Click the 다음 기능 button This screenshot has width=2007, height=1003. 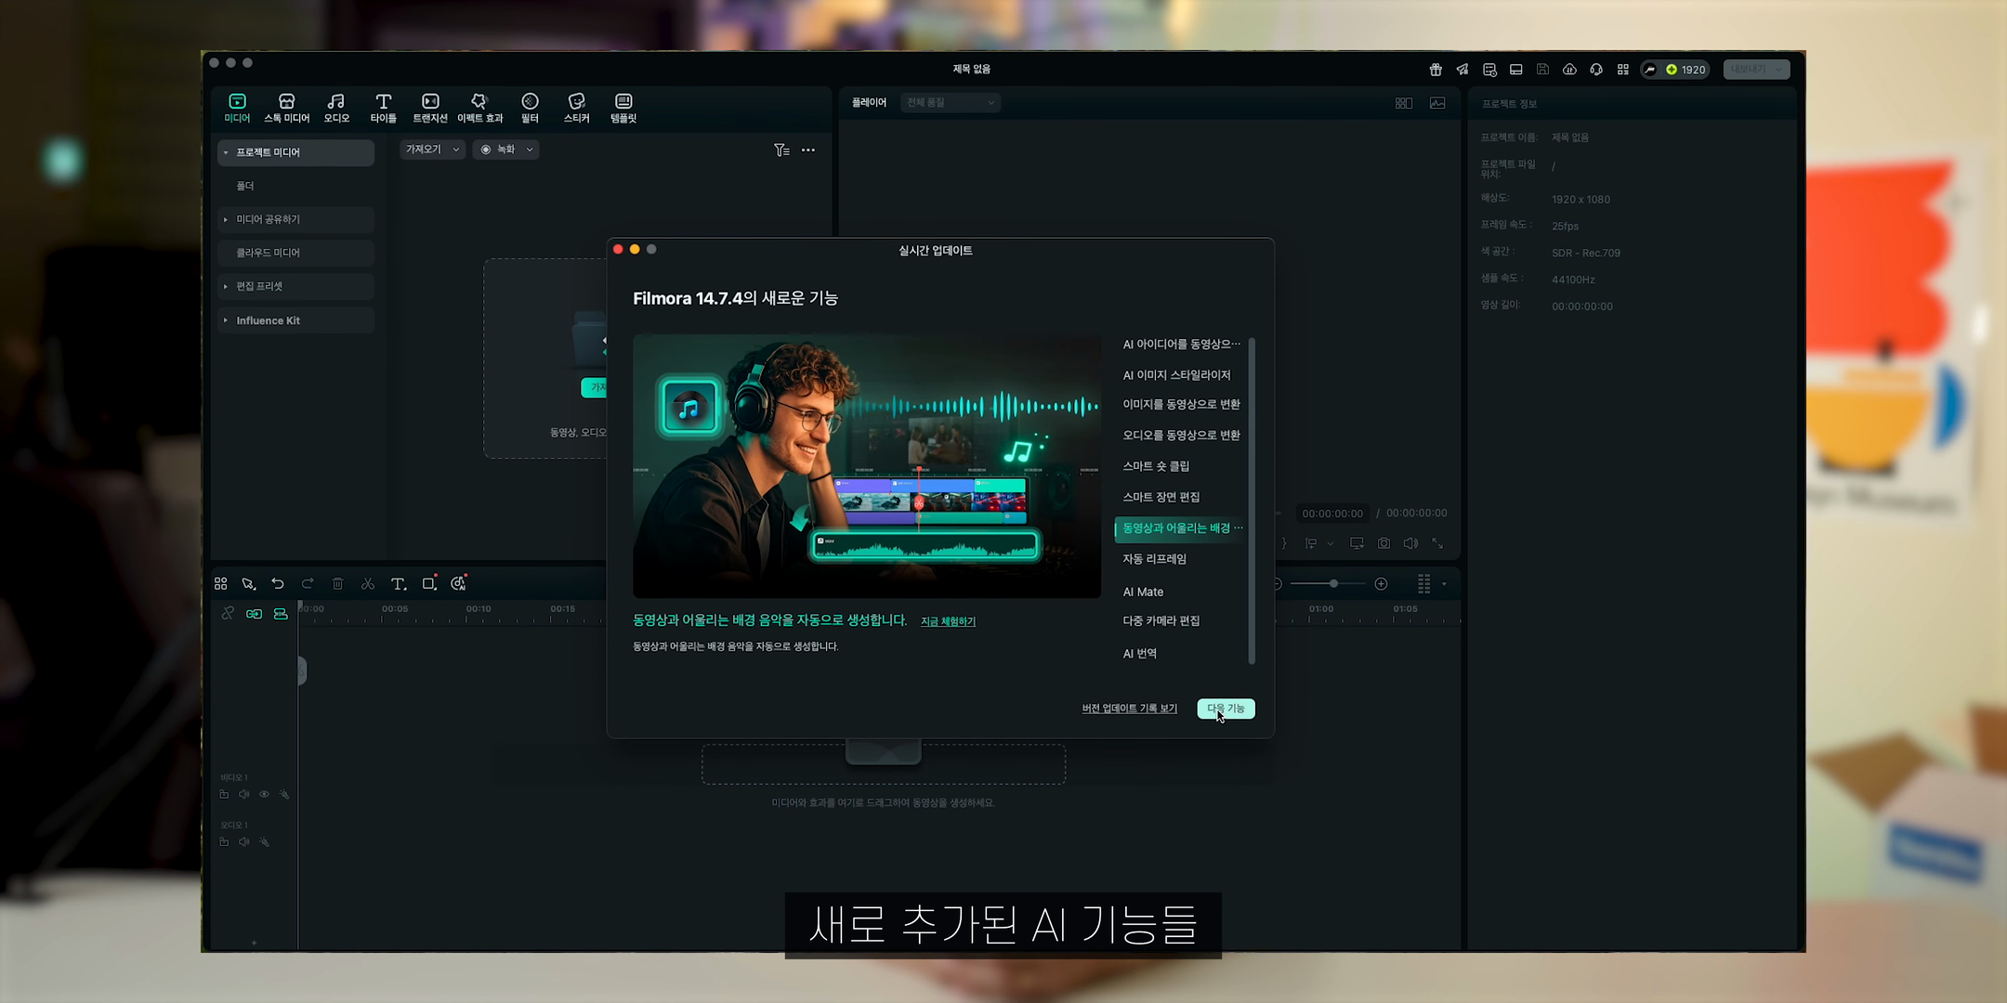point(1226,709)
